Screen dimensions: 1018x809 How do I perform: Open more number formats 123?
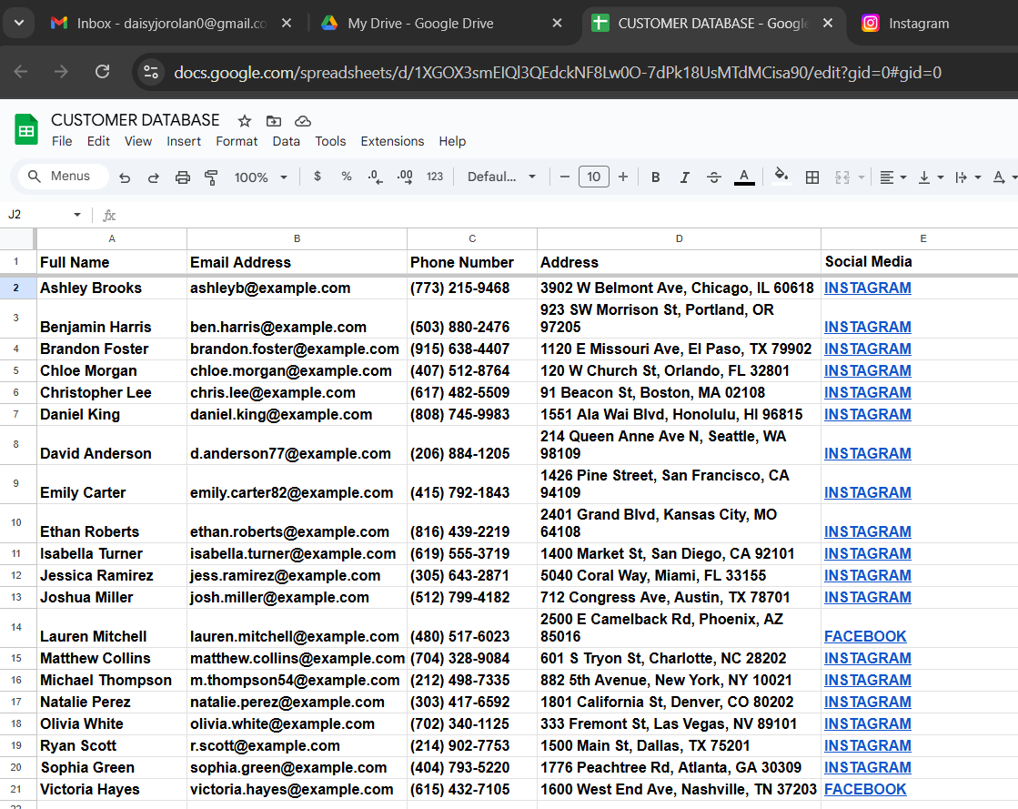434,176
